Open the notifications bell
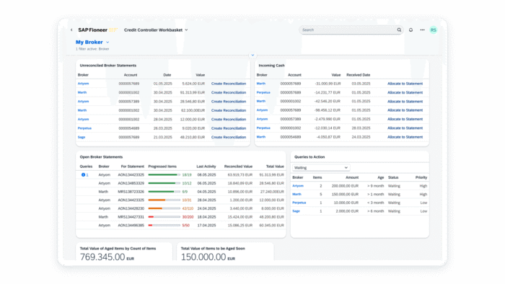The image size is (505, 284). click(410, 30)
